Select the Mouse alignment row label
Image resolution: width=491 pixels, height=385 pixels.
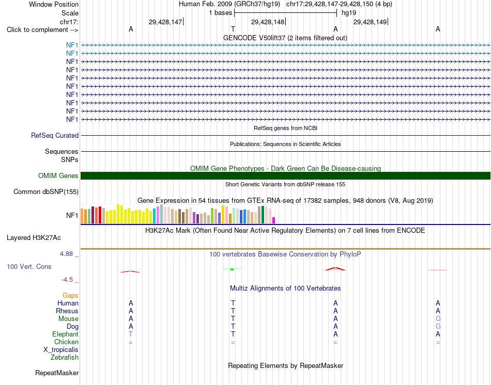pos(68,319)
